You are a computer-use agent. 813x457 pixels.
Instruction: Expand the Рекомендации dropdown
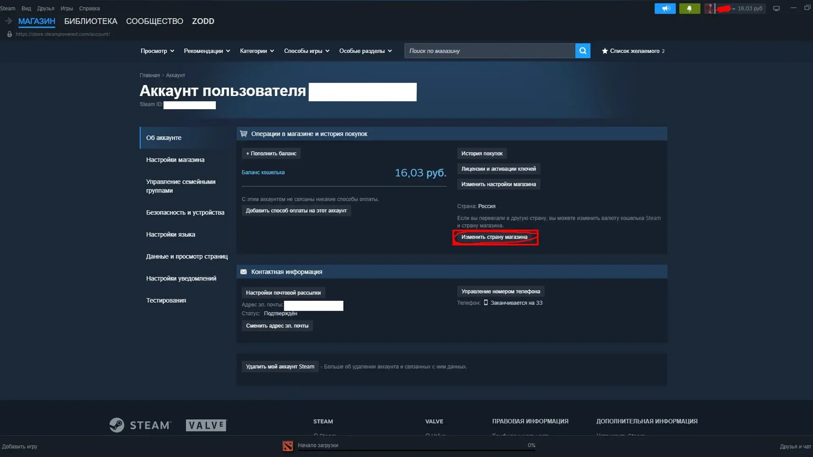(207, 51)
